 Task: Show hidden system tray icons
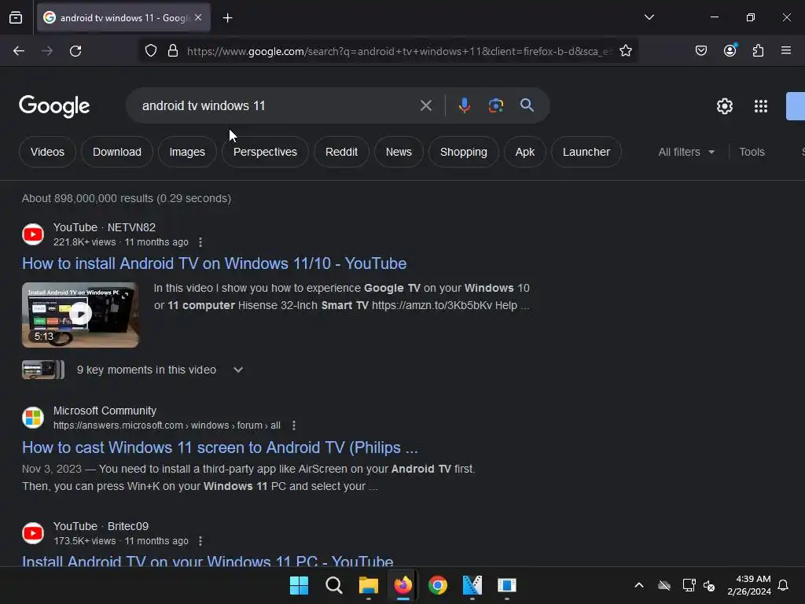[639, 585]
